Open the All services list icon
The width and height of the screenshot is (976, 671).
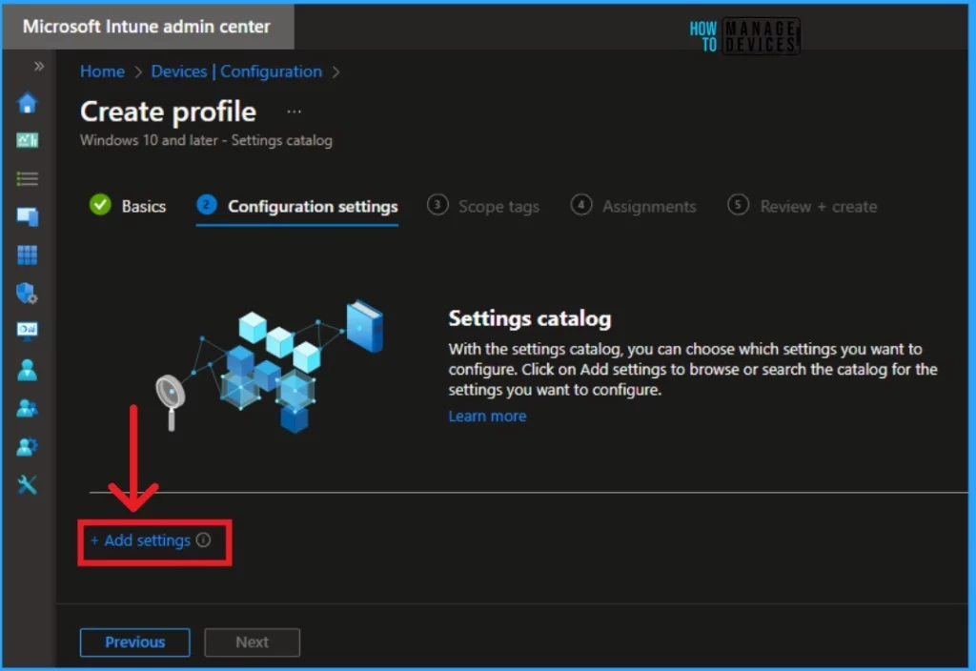click(27, 179)
